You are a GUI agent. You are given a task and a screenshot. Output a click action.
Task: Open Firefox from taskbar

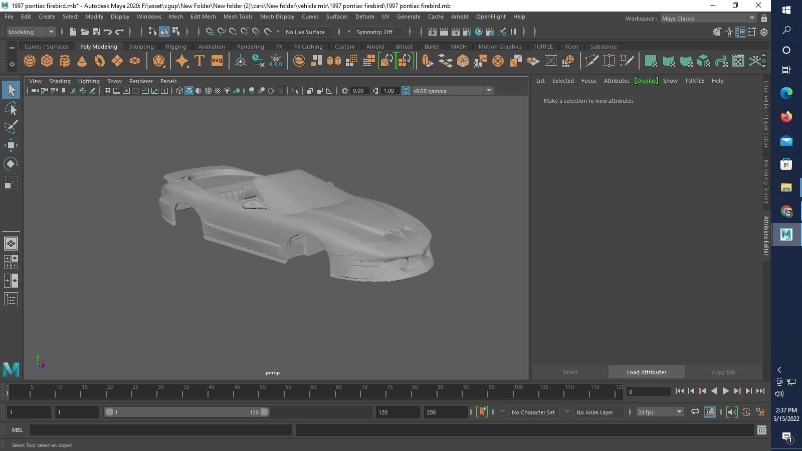pos(786,116)
